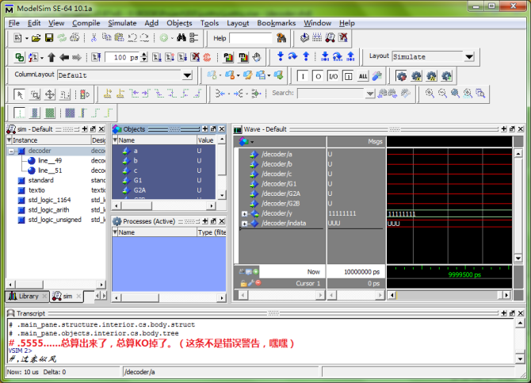Click the Instance column header
This screenshot has width=531, height=383.
(52, 140)
